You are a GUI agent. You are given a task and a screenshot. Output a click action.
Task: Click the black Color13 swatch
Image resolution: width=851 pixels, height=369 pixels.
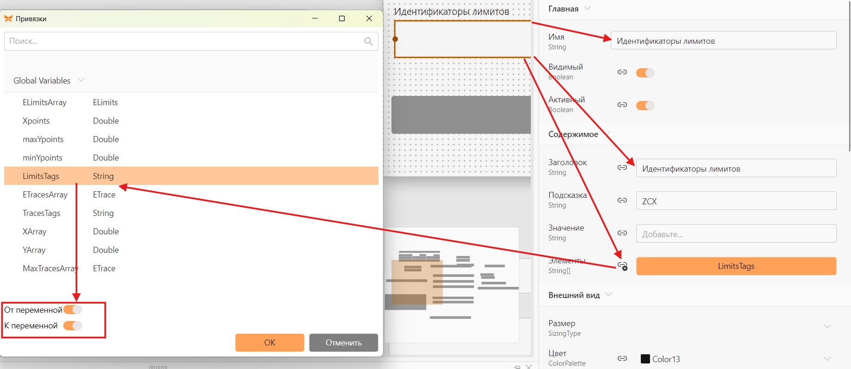click(x=645, y=359)
